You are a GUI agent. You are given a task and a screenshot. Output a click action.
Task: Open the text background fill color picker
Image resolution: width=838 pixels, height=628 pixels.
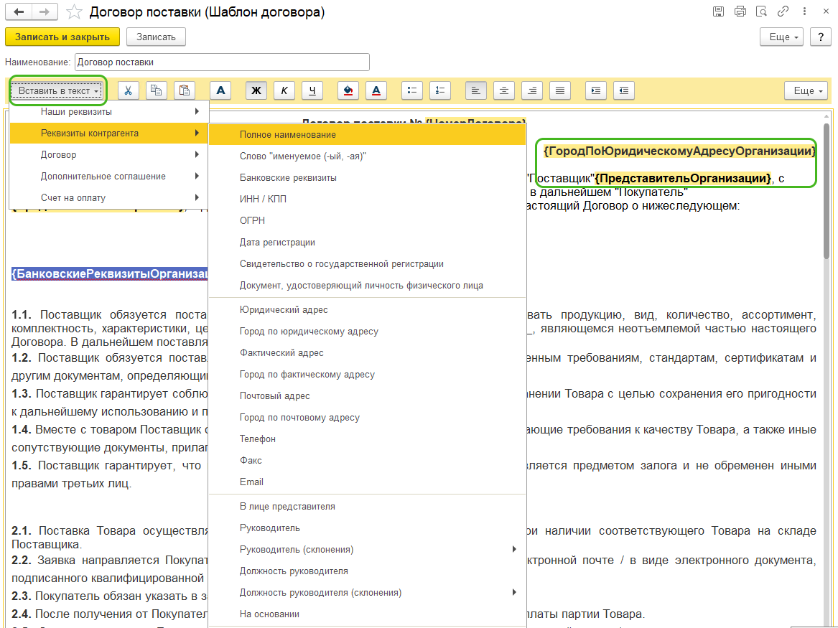(x=348, y=90)
